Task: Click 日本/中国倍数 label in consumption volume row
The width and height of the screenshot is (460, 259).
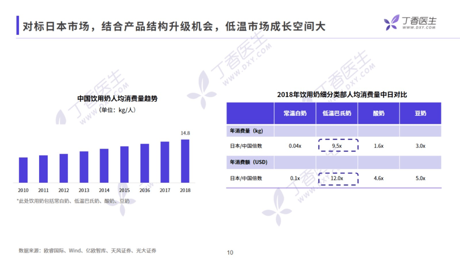Action: point(246,146)
